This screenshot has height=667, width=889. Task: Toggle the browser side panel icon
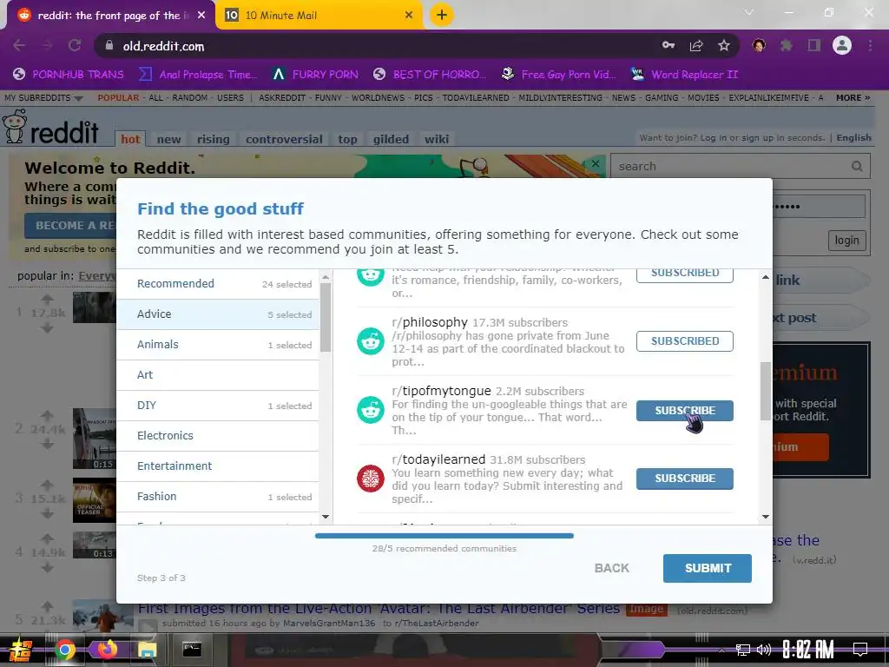point(814,45)
